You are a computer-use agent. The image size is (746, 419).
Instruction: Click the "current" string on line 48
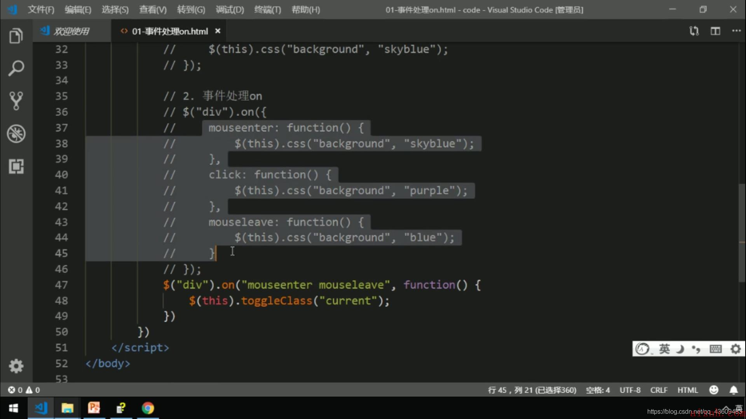click(x=348, y=301)
